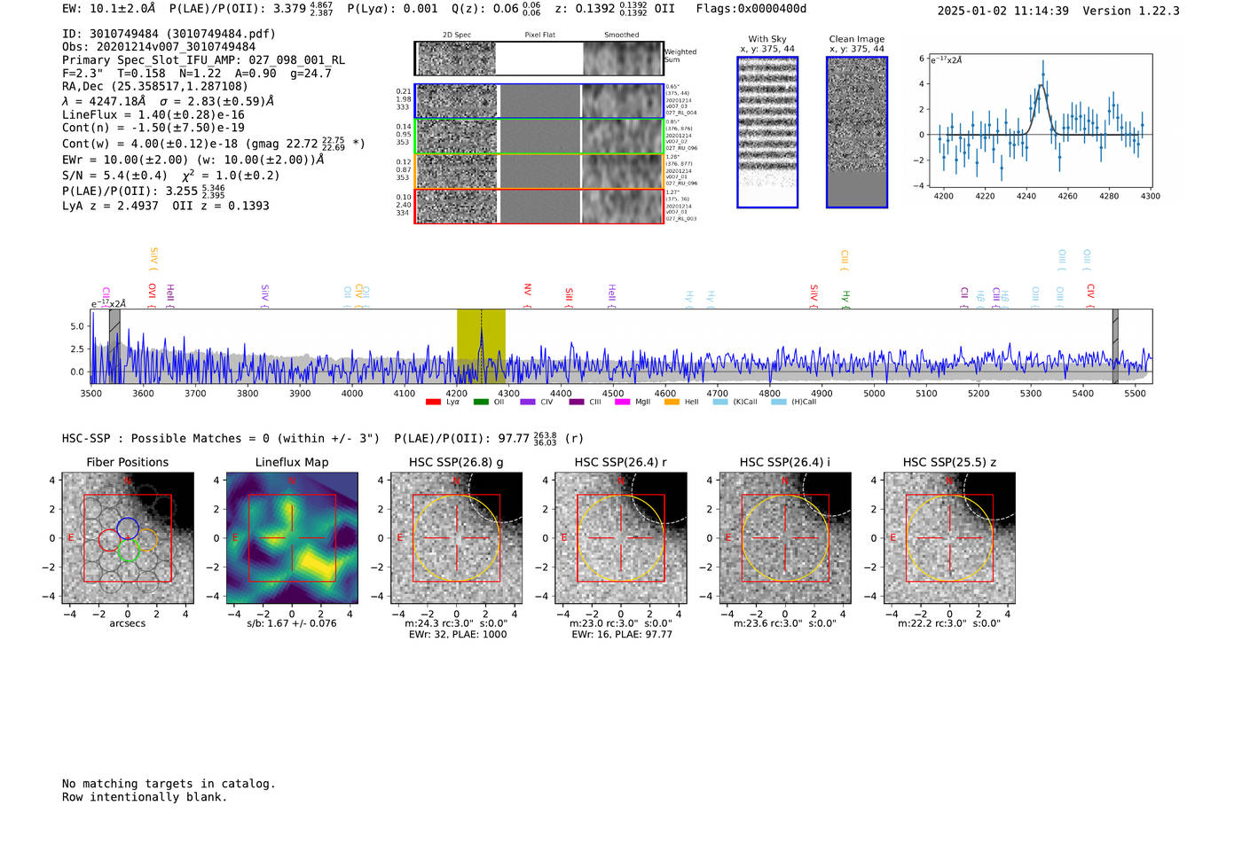Click the green dashed fiber circle
This screenshot has height=845, width=1242.
(x=128, y=550)
